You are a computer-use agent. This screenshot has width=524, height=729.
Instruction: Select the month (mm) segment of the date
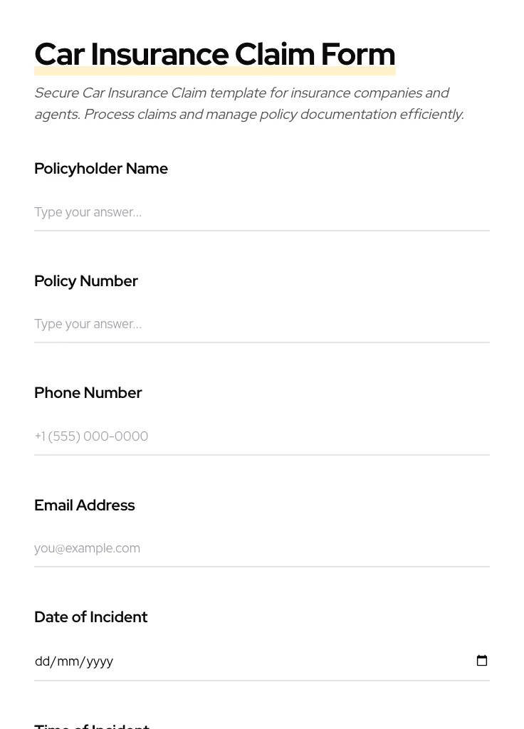pos(68,661)
